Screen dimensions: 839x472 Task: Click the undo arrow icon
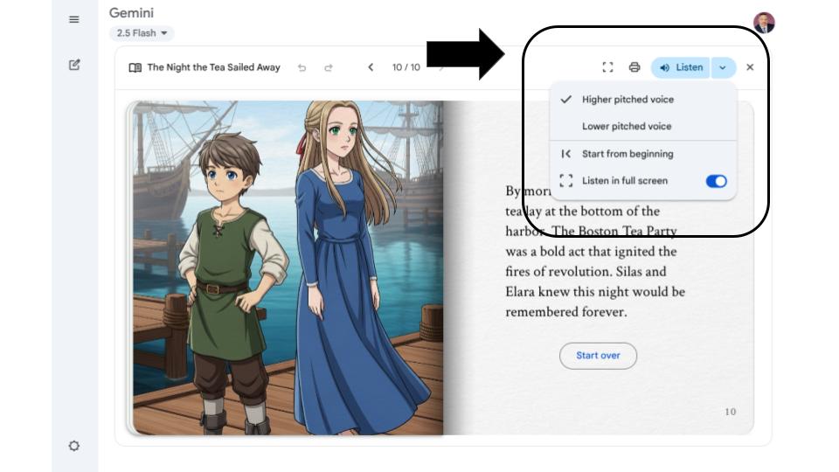(x=302, y=67)
